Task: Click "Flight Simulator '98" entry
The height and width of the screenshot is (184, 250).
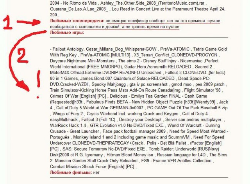Action: point(202,90)
